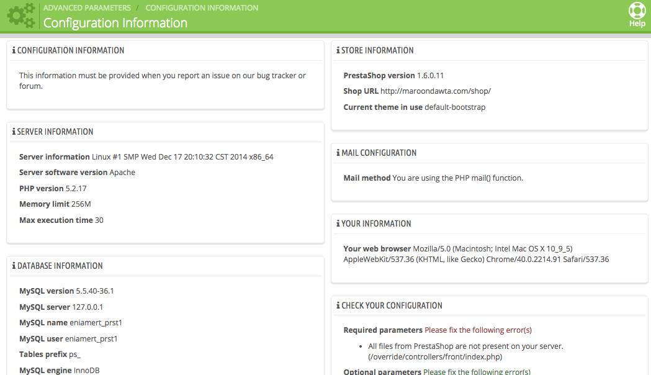Click info icon beside Check Your Configuration

[338, 305]
